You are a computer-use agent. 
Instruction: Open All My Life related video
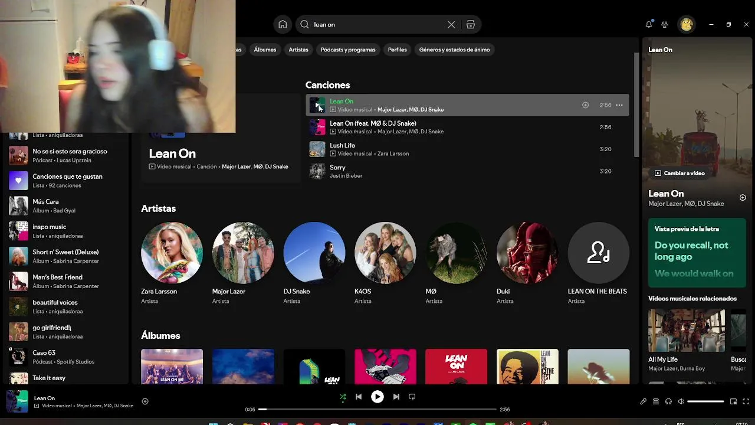coord(686,339)
